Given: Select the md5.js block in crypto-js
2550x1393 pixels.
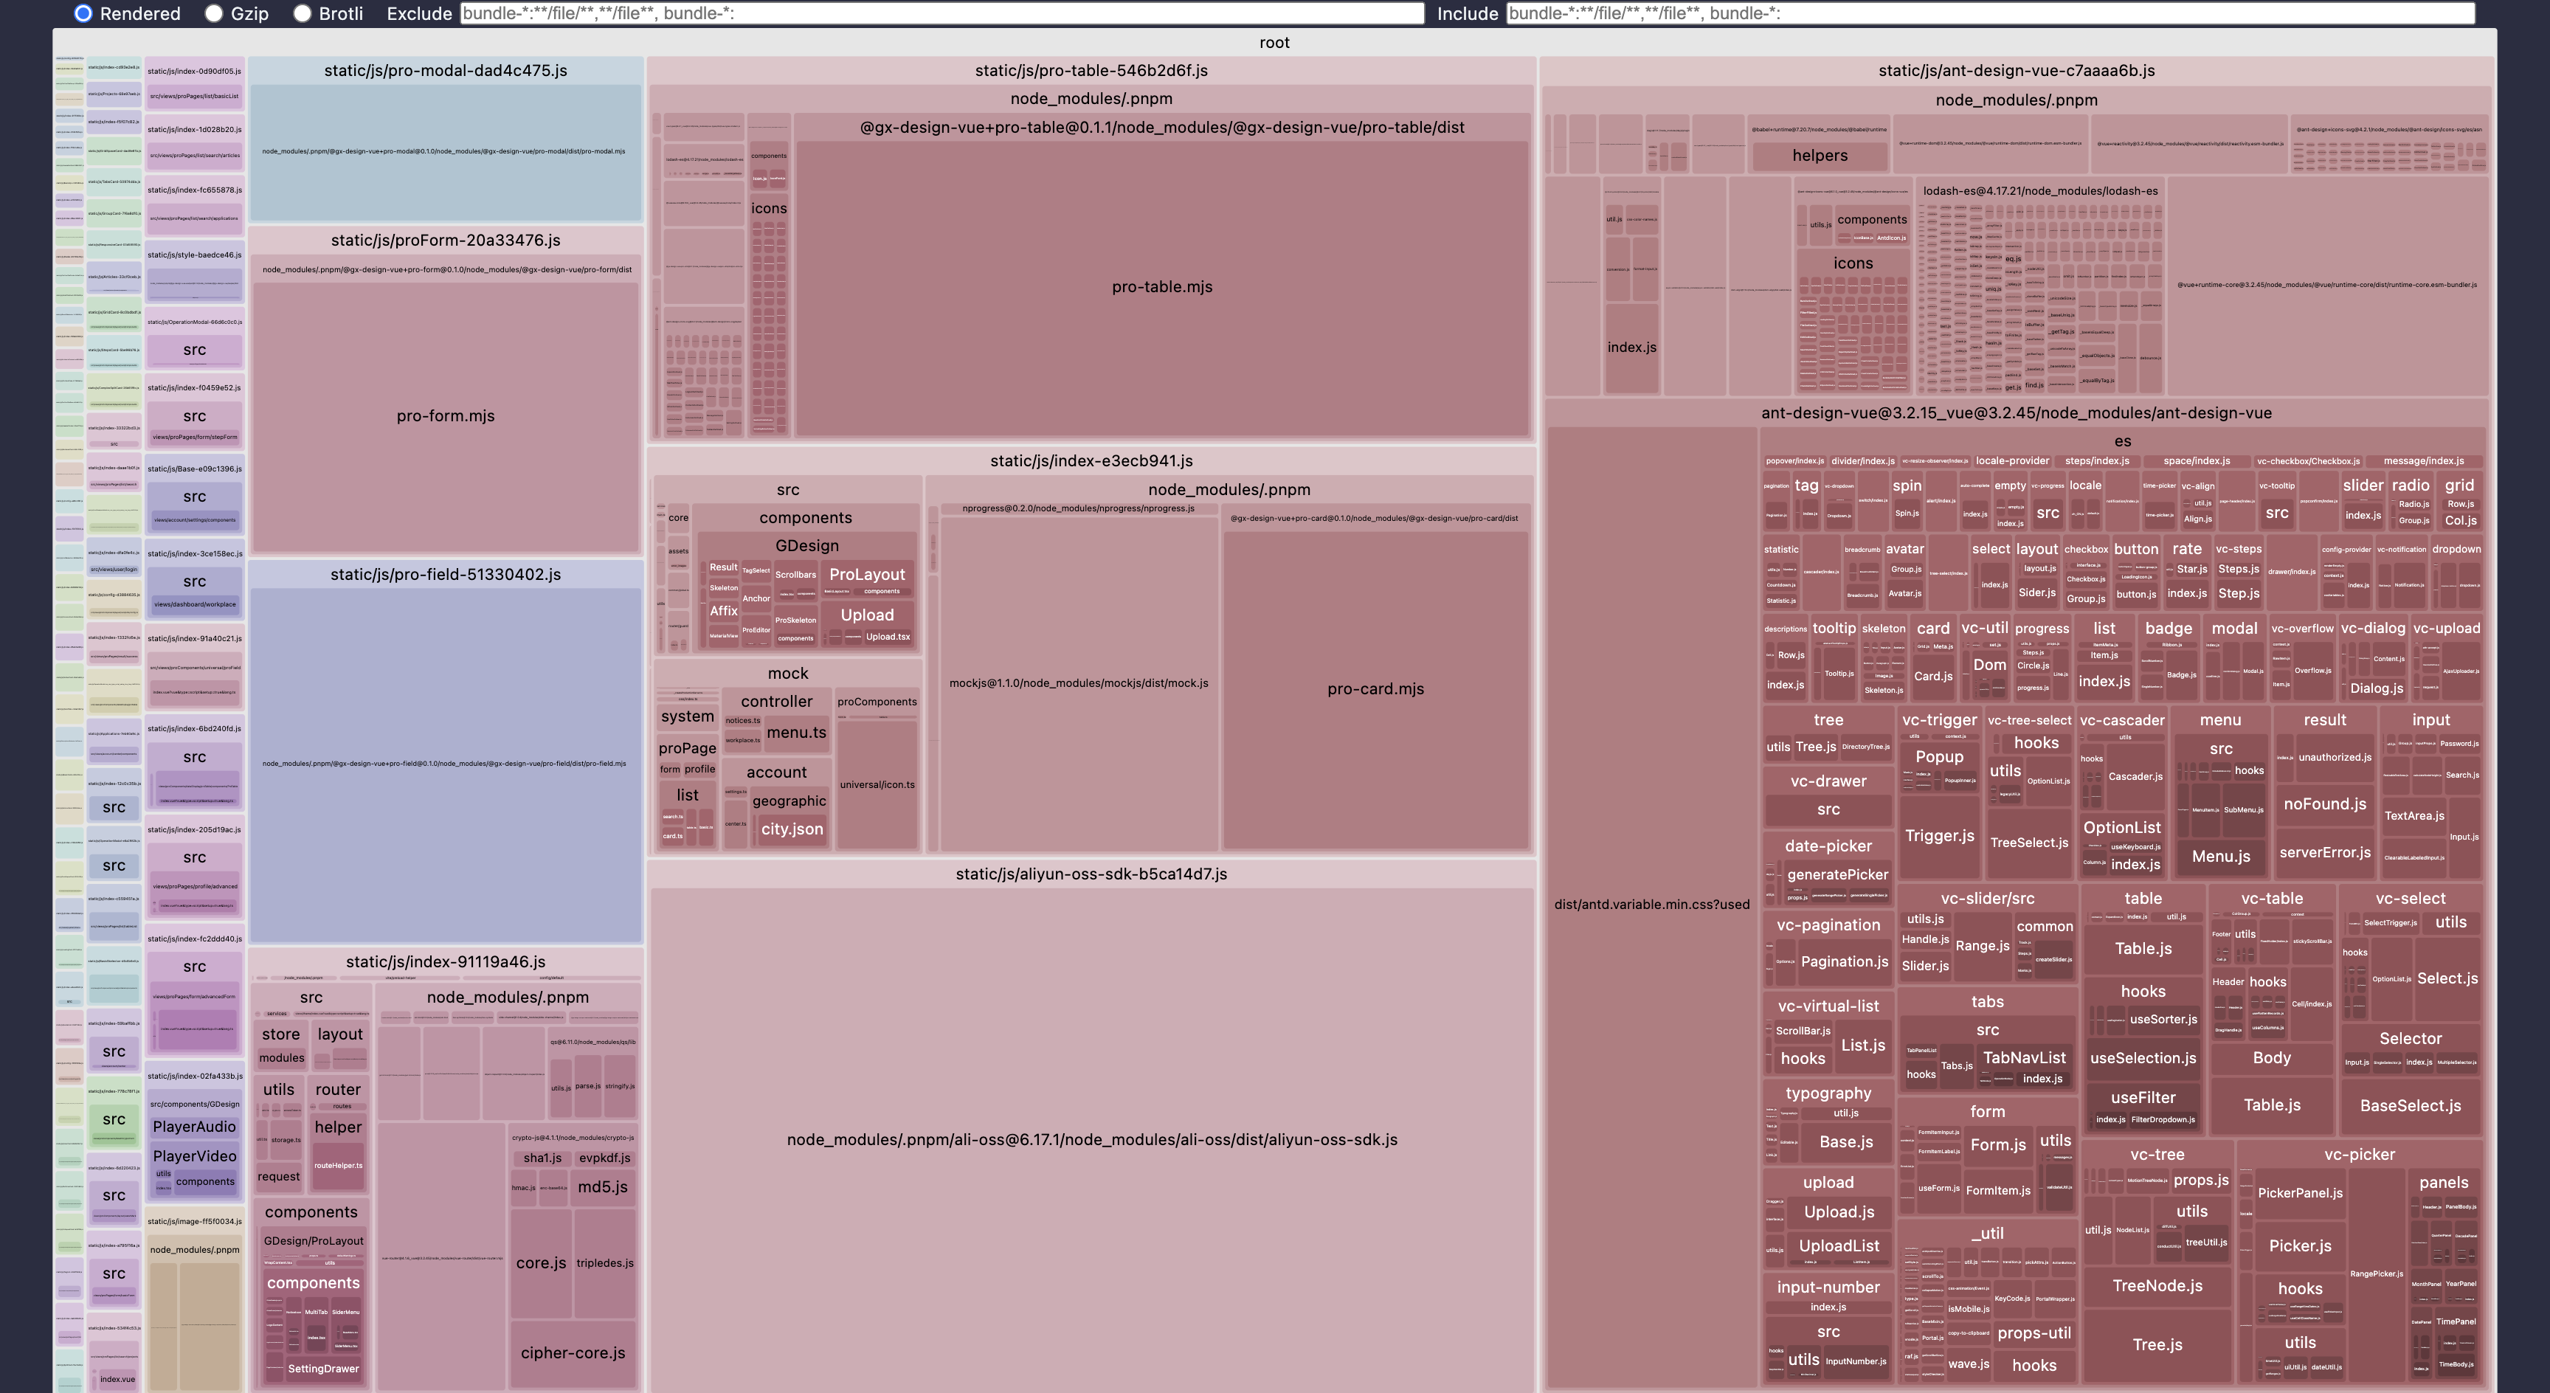Looking at the screenshot, I should point(602,1187).
